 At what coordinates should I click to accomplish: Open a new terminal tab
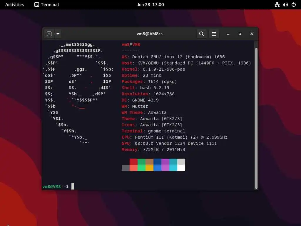(x=49, y=34)
